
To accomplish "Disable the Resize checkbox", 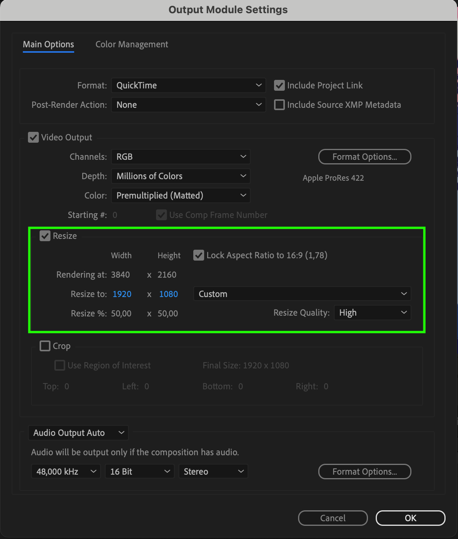I will pos(45,236).
